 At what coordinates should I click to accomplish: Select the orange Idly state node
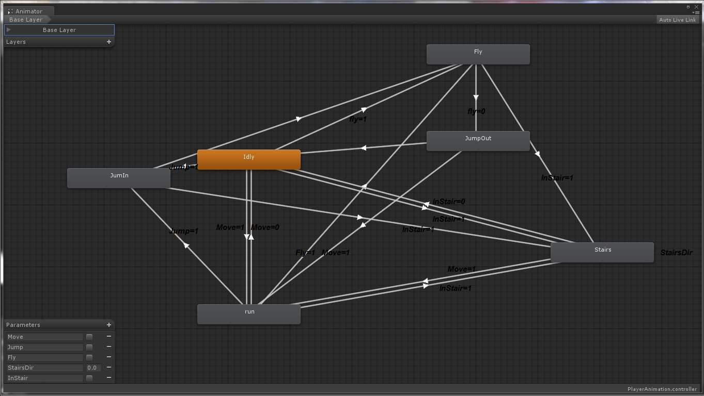point(248,159)
